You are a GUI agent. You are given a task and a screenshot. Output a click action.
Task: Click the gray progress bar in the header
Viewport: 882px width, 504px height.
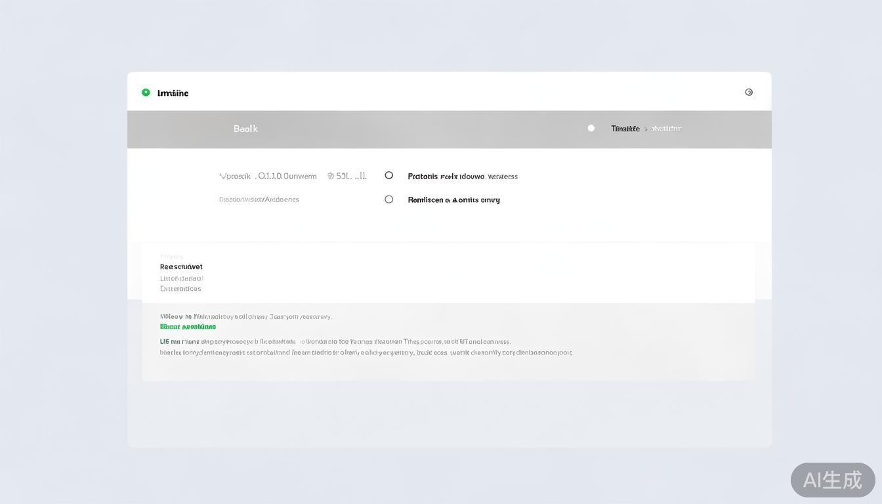click(450, 127)
